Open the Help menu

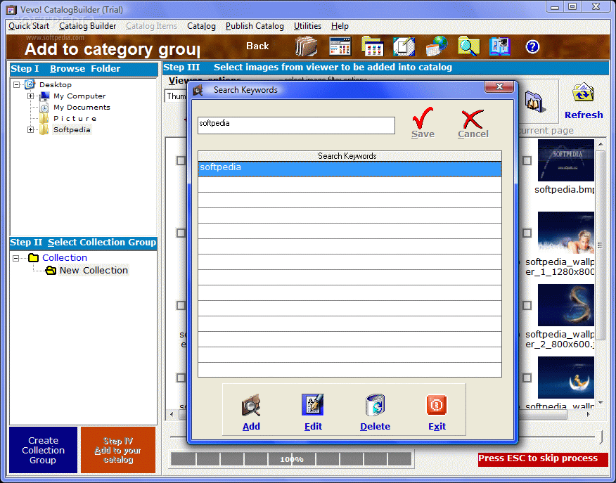(x=340, y=26)
